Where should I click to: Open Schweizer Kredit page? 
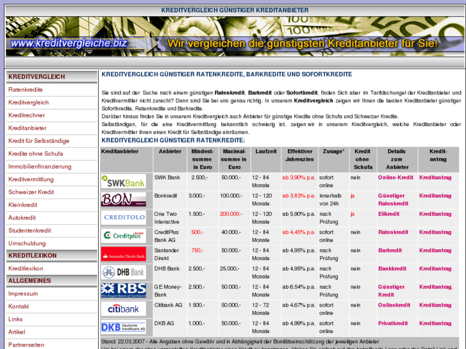(x=31, y=192)
